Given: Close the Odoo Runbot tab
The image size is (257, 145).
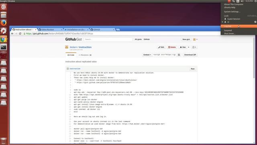Looking at the screenshot, I should [61, 29].
